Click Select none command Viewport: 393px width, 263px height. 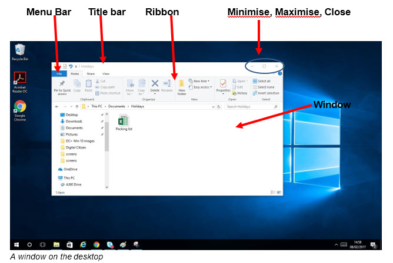(x=264, y=87)
